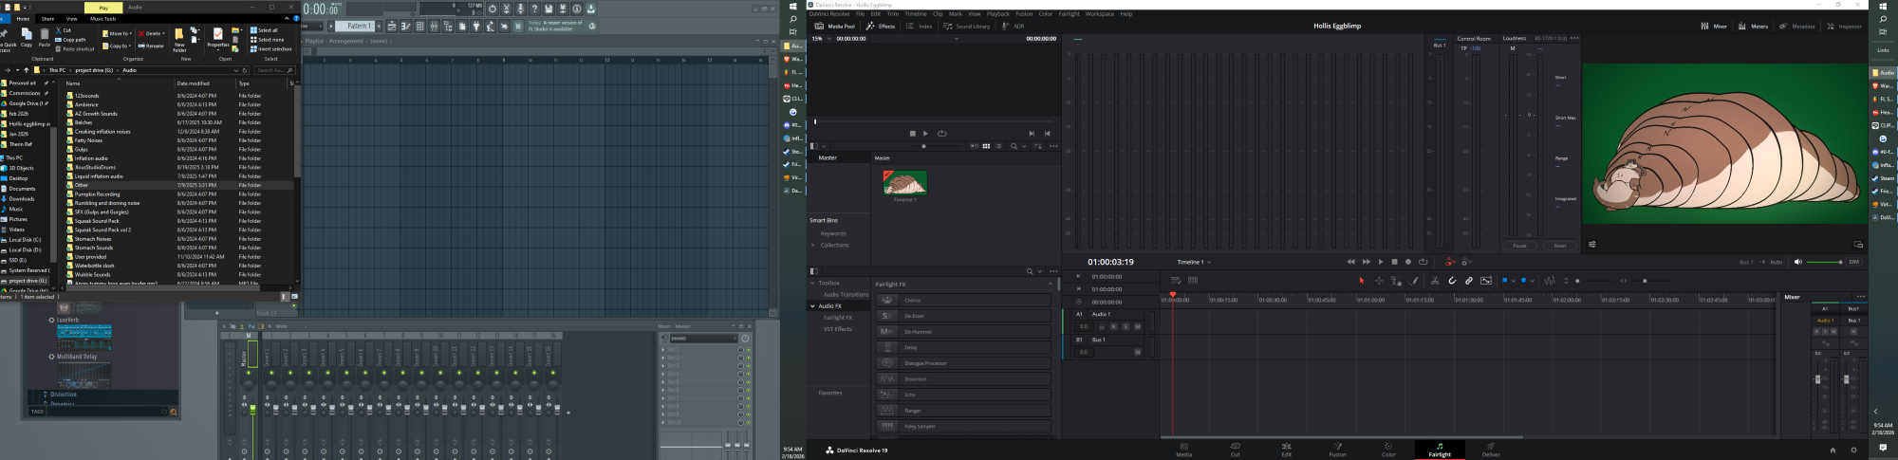The height and width of the screenshot is (460, 1898).
Task: Click the blue flag icon in toolbar
Action: coord(1504,281)
